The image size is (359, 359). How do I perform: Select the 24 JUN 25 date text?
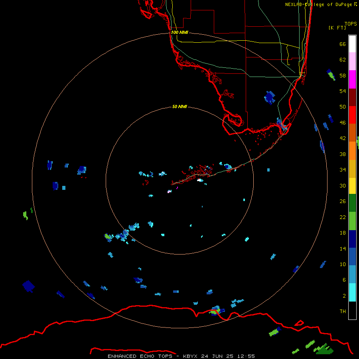217,356
